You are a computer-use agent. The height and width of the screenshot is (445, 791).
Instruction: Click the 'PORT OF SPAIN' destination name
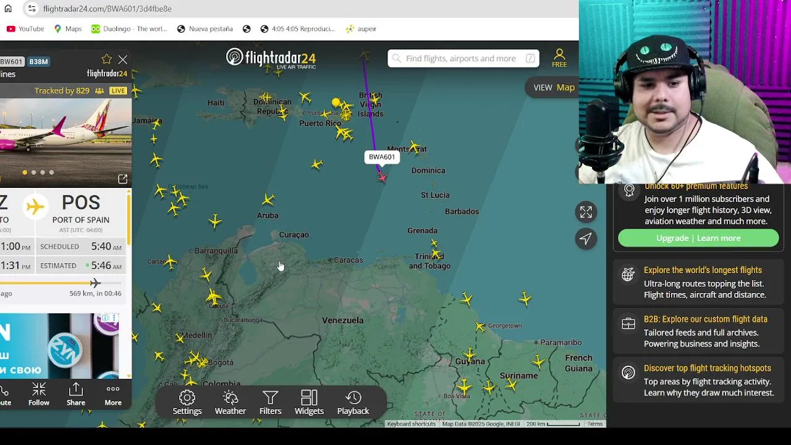(x=81, y=220)
